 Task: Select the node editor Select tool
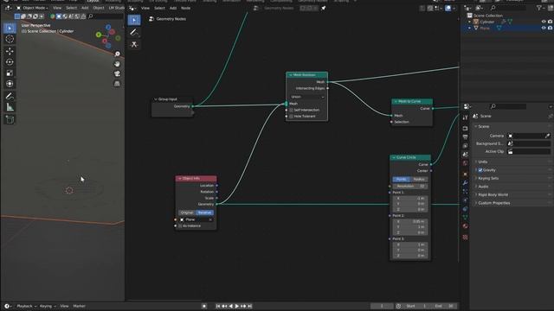134,20
